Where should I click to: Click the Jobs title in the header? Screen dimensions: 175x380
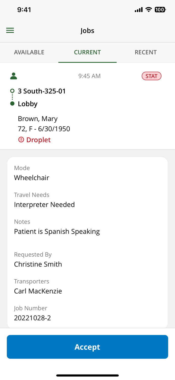[x=87, y=30]
